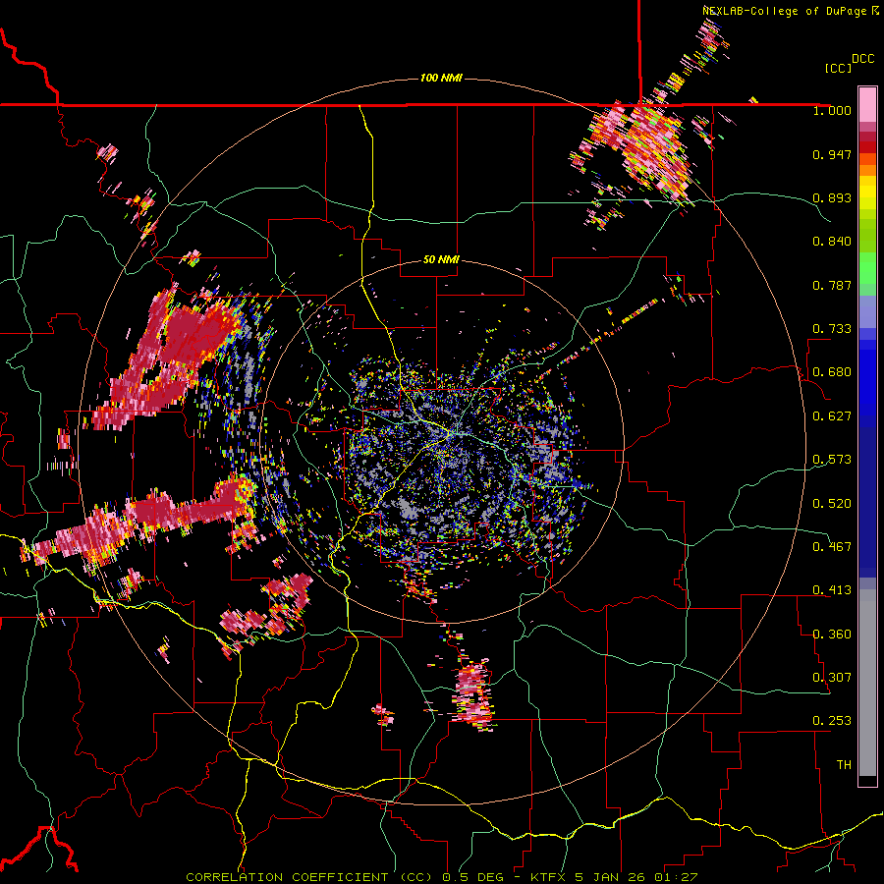
Task: Click the TH threshold label
Action: 844,764
